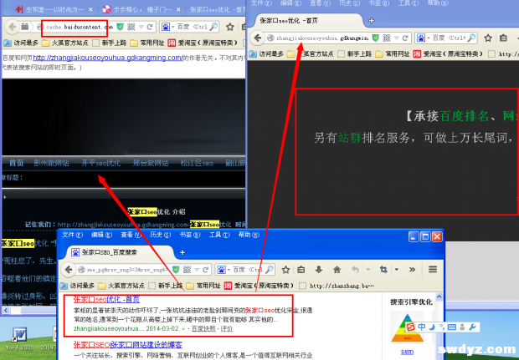Click 开平seo优化 in cached page nav
The width and height of the screenshot is (519, 360).
(101, 163)
